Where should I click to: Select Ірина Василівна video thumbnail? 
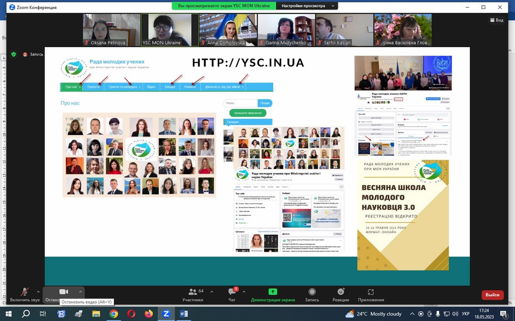pos(403,30)
